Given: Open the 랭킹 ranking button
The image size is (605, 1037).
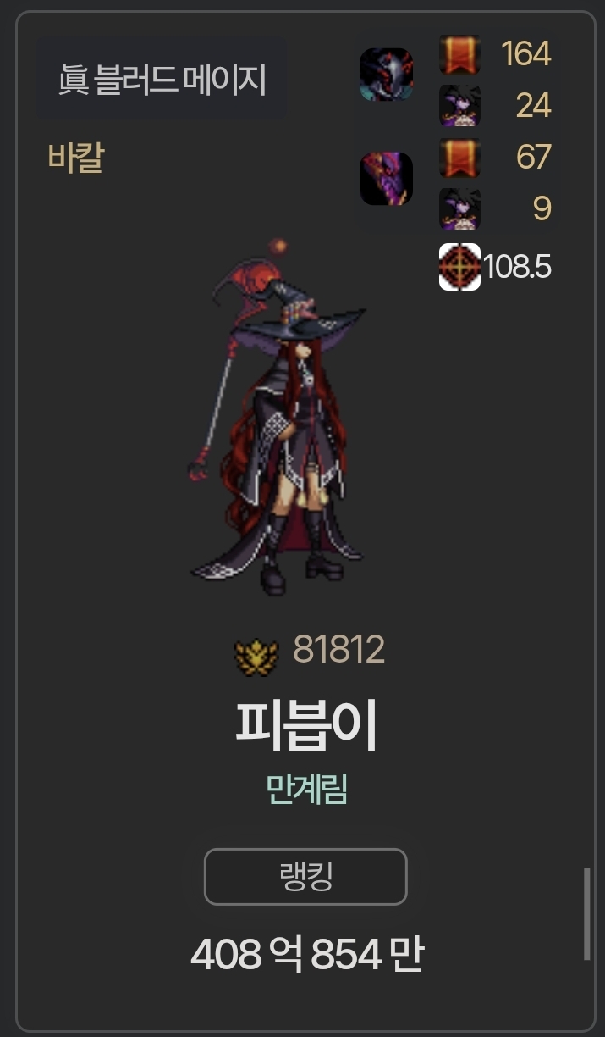Looking at the screenshot, I should [x=305, y=877].
